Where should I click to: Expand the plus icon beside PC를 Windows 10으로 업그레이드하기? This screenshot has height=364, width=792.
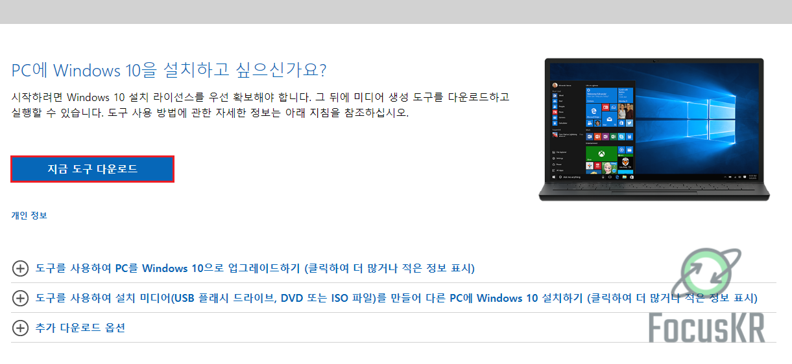[x=21, y=268]
